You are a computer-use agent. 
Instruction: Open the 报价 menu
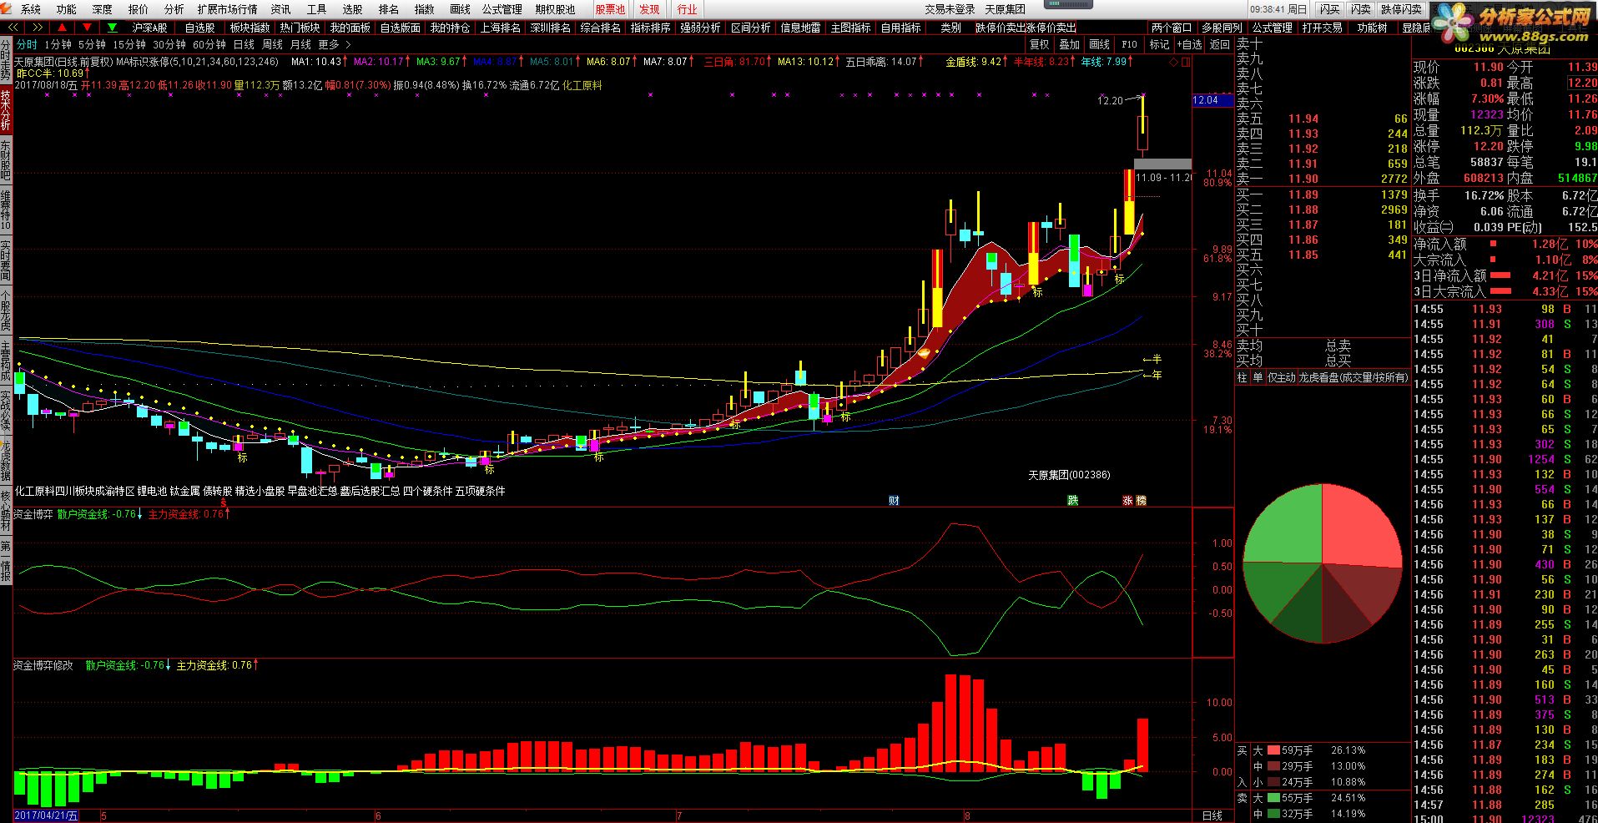139,9
